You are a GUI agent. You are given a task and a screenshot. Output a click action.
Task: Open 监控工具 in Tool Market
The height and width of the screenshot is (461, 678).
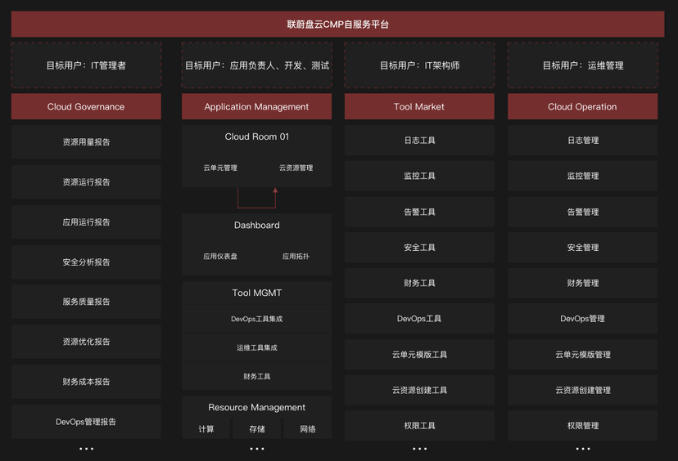point(419,176)
